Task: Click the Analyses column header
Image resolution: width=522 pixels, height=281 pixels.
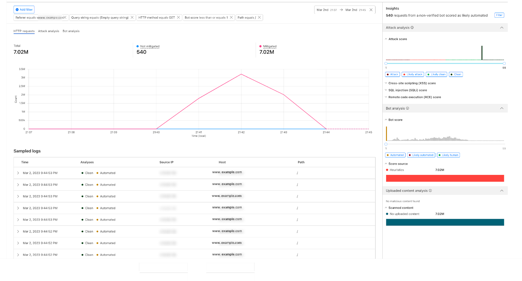Action: [x=87, y=162]
